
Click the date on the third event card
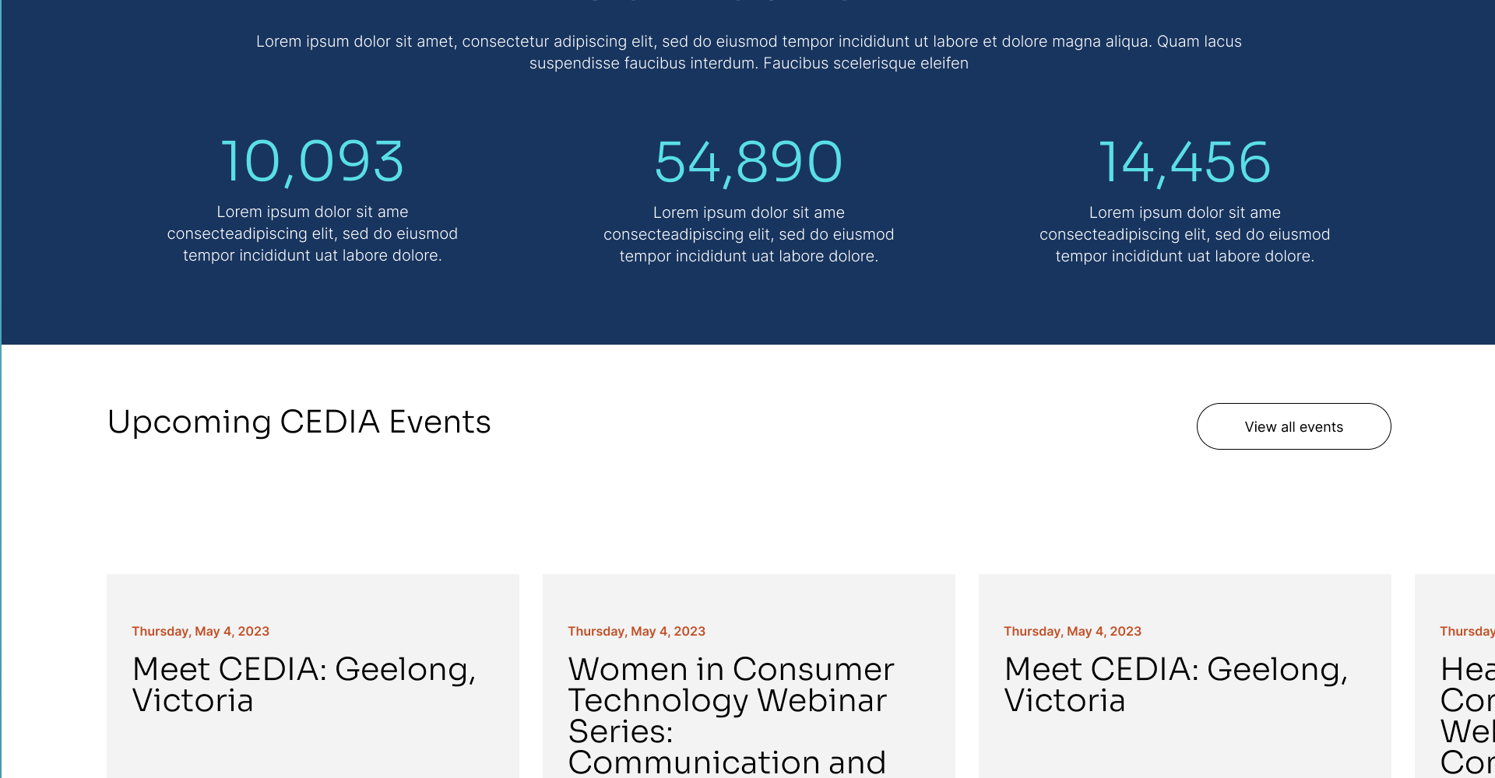[x=1072, y=631]
